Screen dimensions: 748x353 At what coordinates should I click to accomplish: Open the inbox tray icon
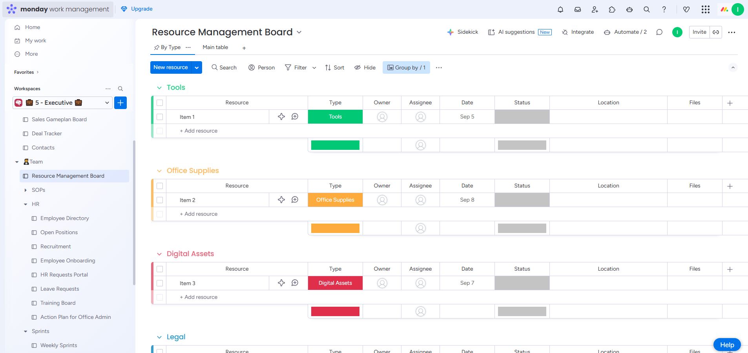coord(578,9)
